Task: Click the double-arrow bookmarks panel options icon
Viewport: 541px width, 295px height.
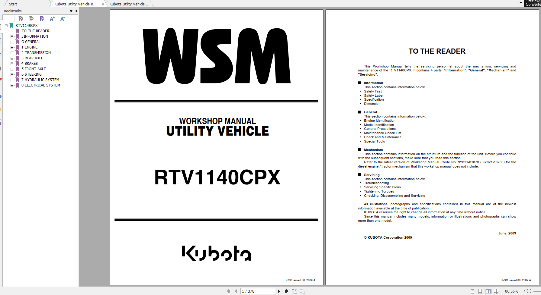Action: (71, 11)
